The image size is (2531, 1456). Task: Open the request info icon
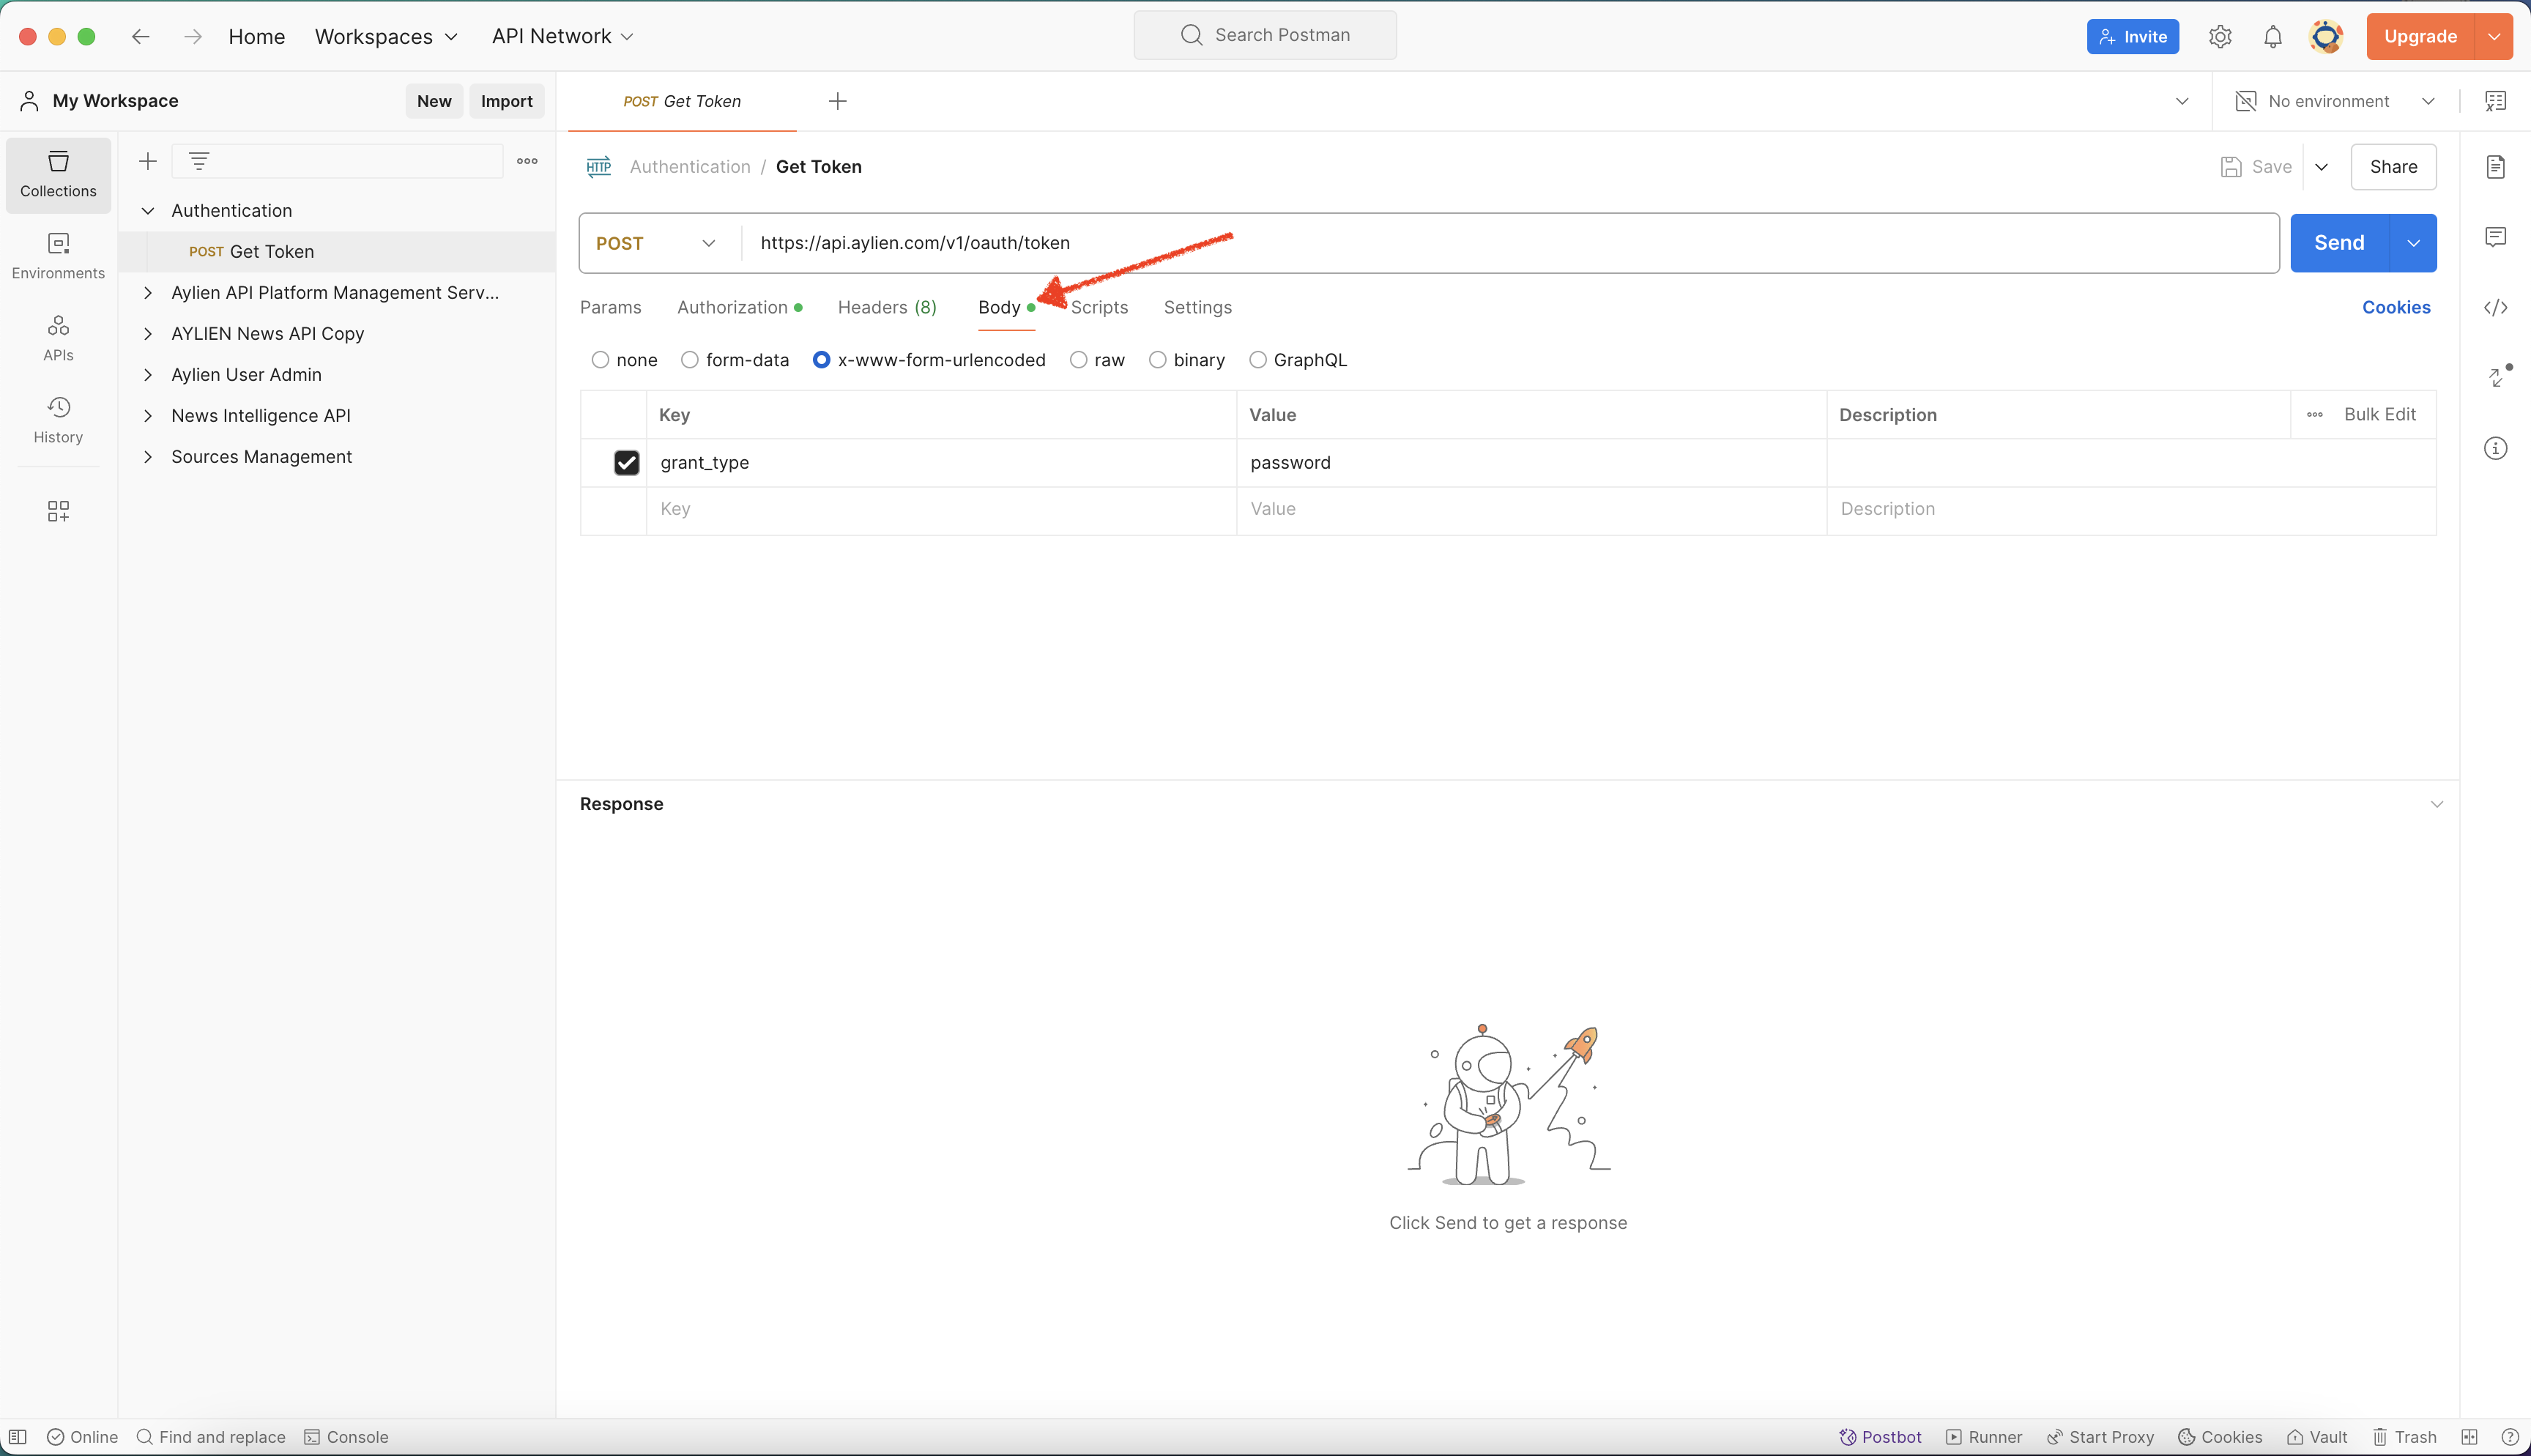tap(2496, 448)
